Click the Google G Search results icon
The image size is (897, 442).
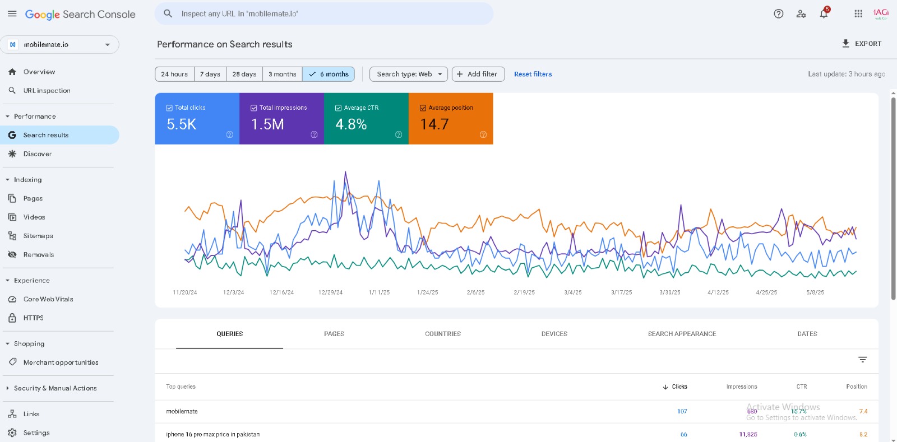coord(12,135)
